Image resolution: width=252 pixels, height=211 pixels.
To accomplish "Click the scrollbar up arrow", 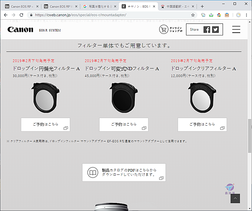I will [x=249, y=22].
